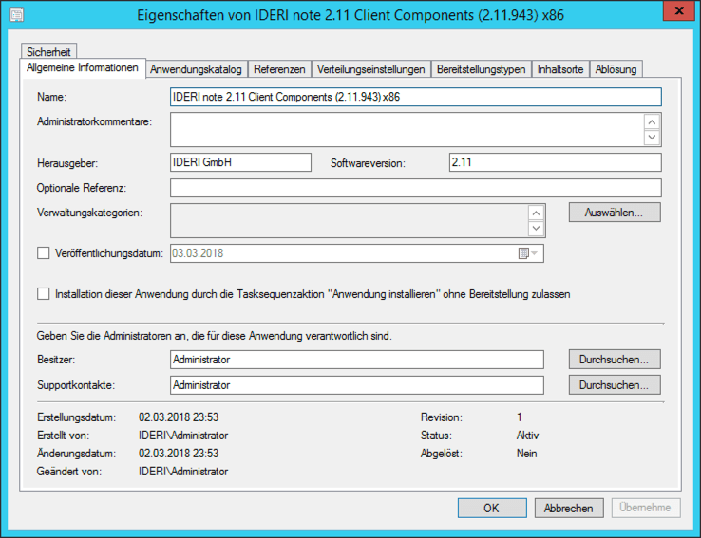Show the Ablösung tab
Screen dimensions: 701x538
click(x=616, y=69)
